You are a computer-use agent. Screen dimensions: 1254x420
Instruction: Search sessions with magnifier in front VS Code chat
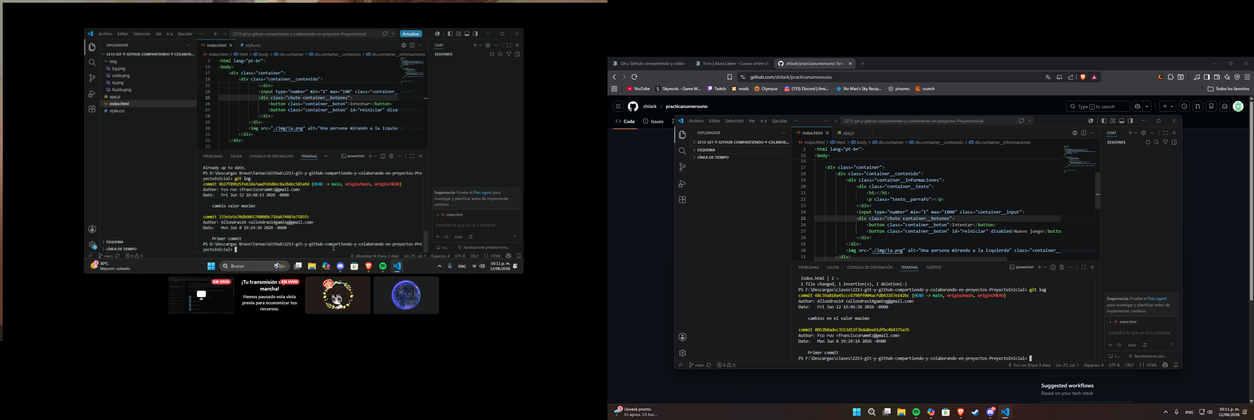pyautogui.click(x=1156, y=143)
